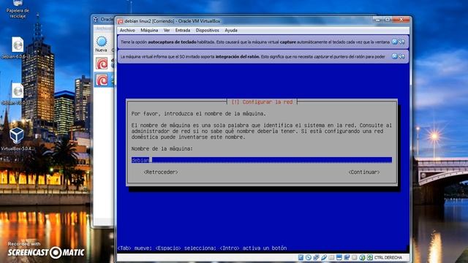468x263 pixels.
Task: Select the VirtualBox-5.0.4 installer desktop icon
Action: point(17,140)
